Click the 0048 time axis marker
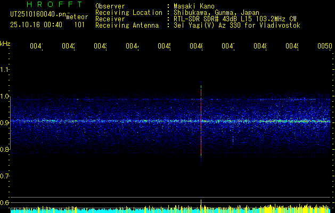Image resolution: width=335 pixels, height=213 pixels. (260, 46)
